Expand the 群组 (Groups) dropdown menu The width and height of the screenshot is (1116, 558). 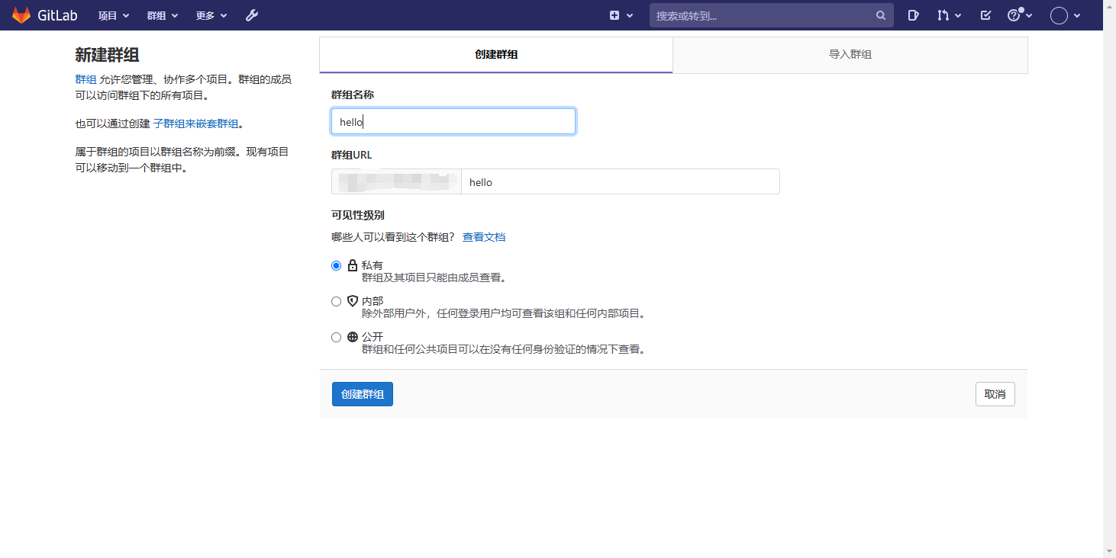tap(162, 15)
